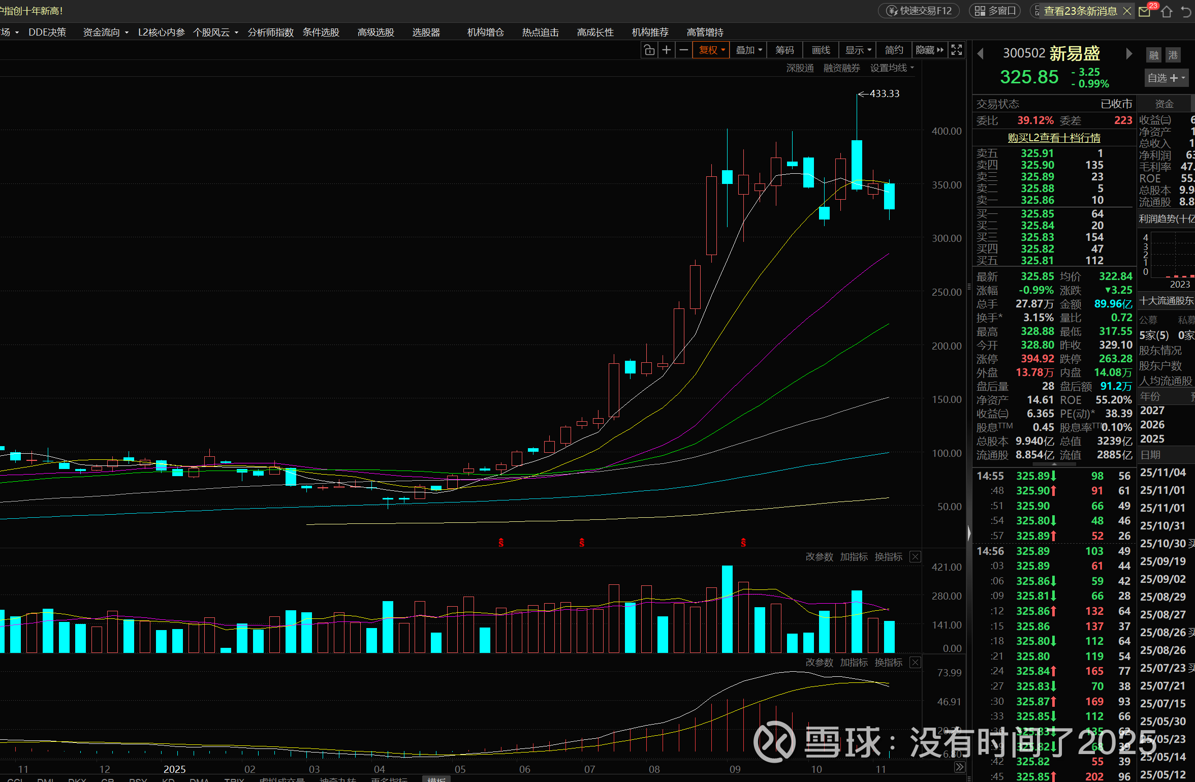Screen dimensions: 1195x782
Task: Close the first indicator panel X box
Action: pyautogui.click(x=915, y=557)
